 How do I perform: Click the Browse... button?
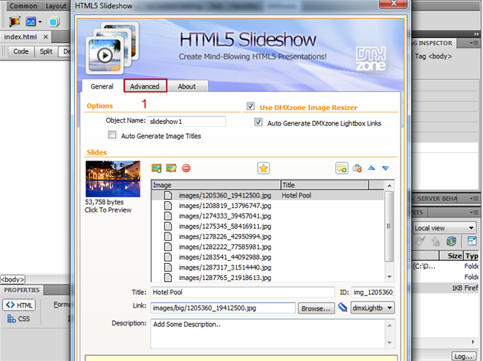(x=316, y=308)
